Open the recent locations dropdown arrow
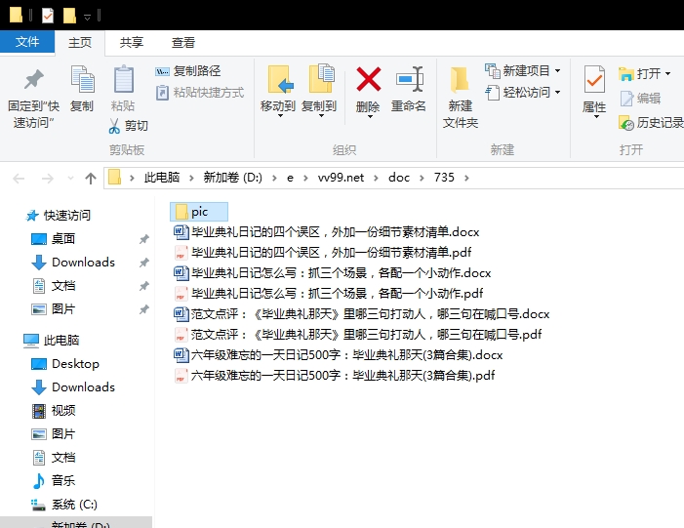684x528 pixels. click(70, 178)
